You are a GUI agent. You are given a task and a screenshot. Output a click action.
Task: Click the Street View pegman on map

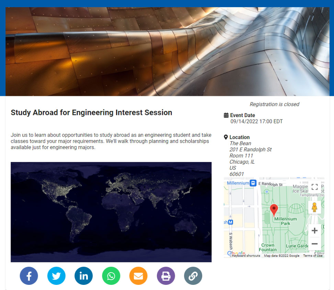(x=315, y=207)
